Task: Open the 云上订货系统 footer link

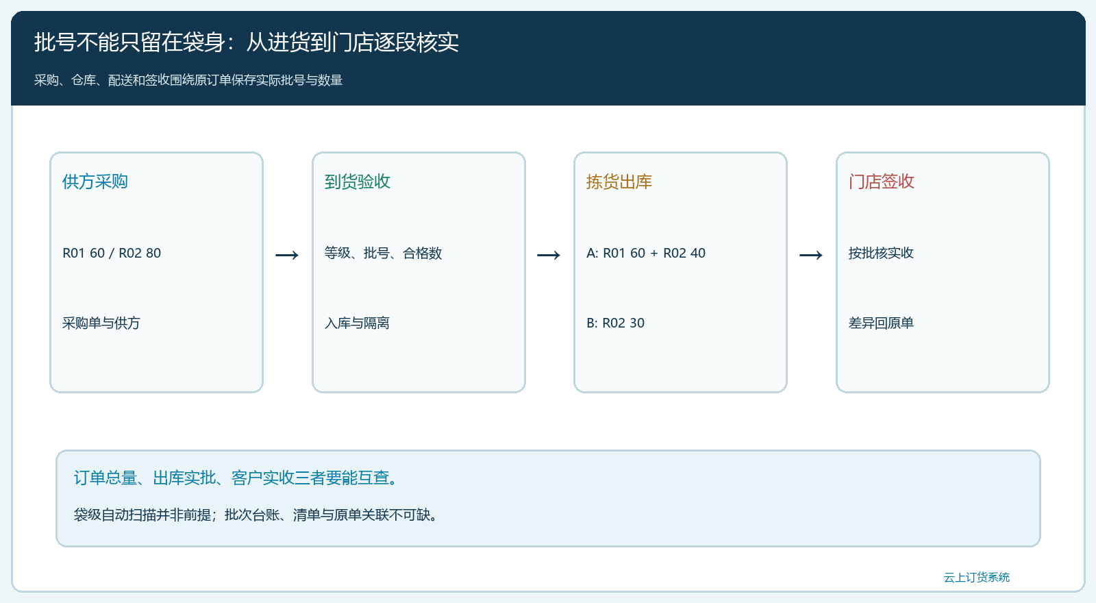Action: pyautogui.click(x=977, y=578)
